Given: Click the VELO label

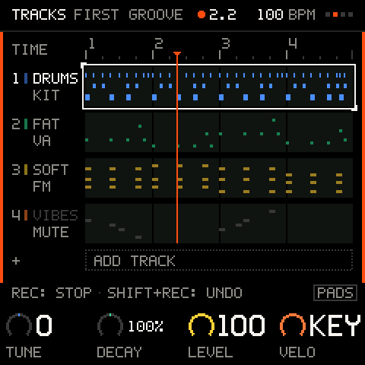Looking at the screenshot, I should tap(297, 352).
